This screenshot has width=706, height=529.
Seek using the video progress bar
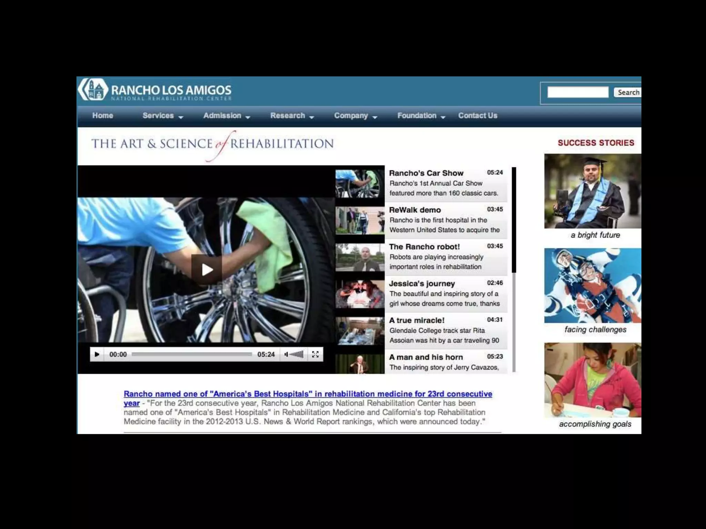point(192,354)
